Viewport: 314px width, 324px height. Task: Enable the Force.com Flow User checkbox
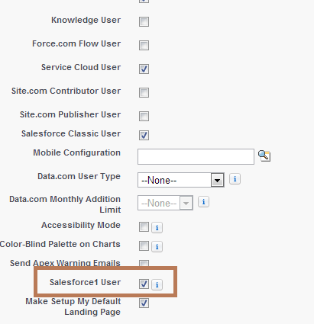point(144,45)
